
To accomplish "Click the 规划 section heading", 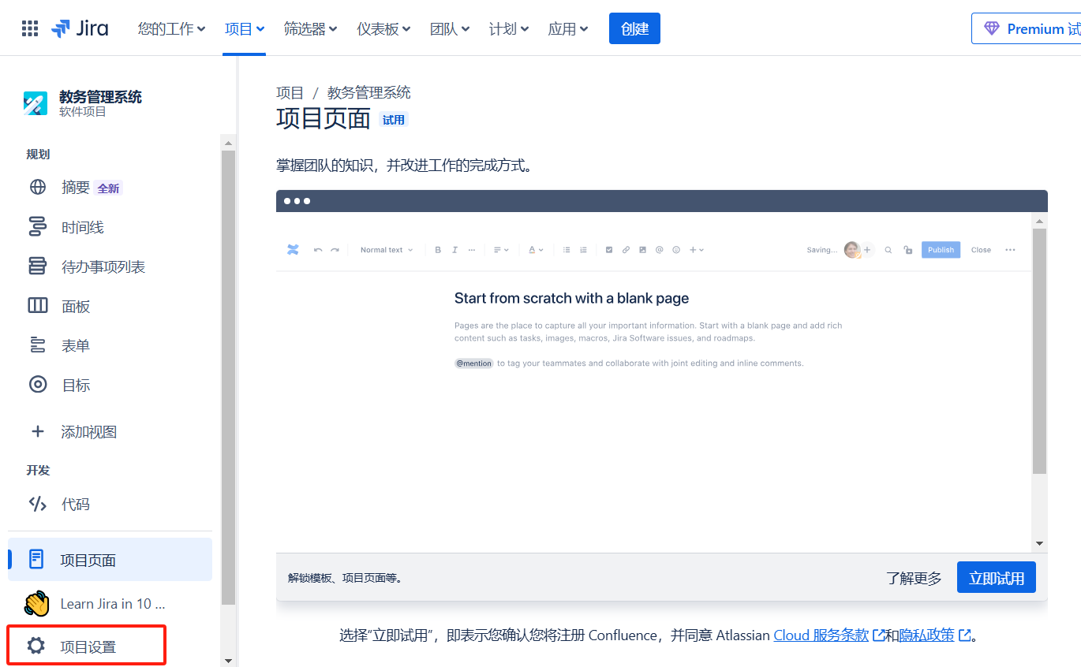I will tap(38, 155).
